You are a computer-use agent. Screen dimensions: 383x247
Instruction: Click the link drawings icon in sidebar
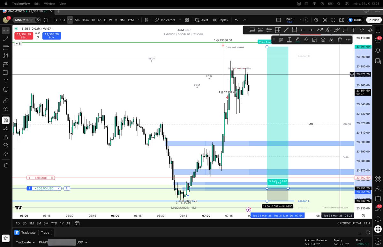(6, 154)
